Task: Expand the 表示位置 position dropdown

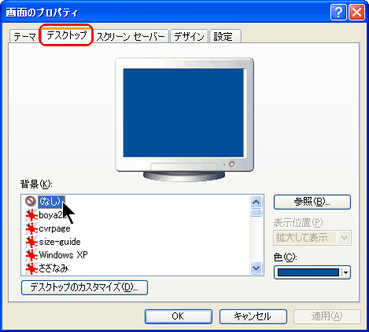Action: pos(344,238)
